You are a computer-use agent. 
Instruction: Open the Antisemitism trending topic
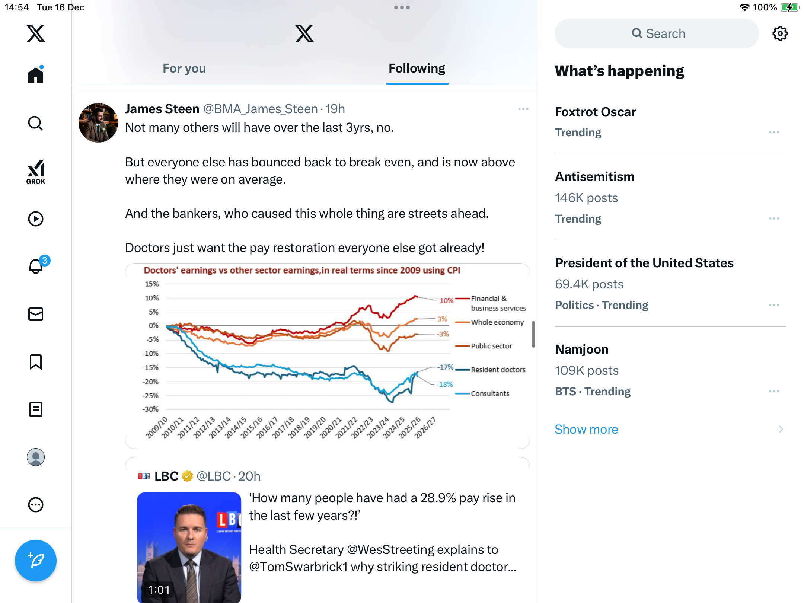pos(594,177)
